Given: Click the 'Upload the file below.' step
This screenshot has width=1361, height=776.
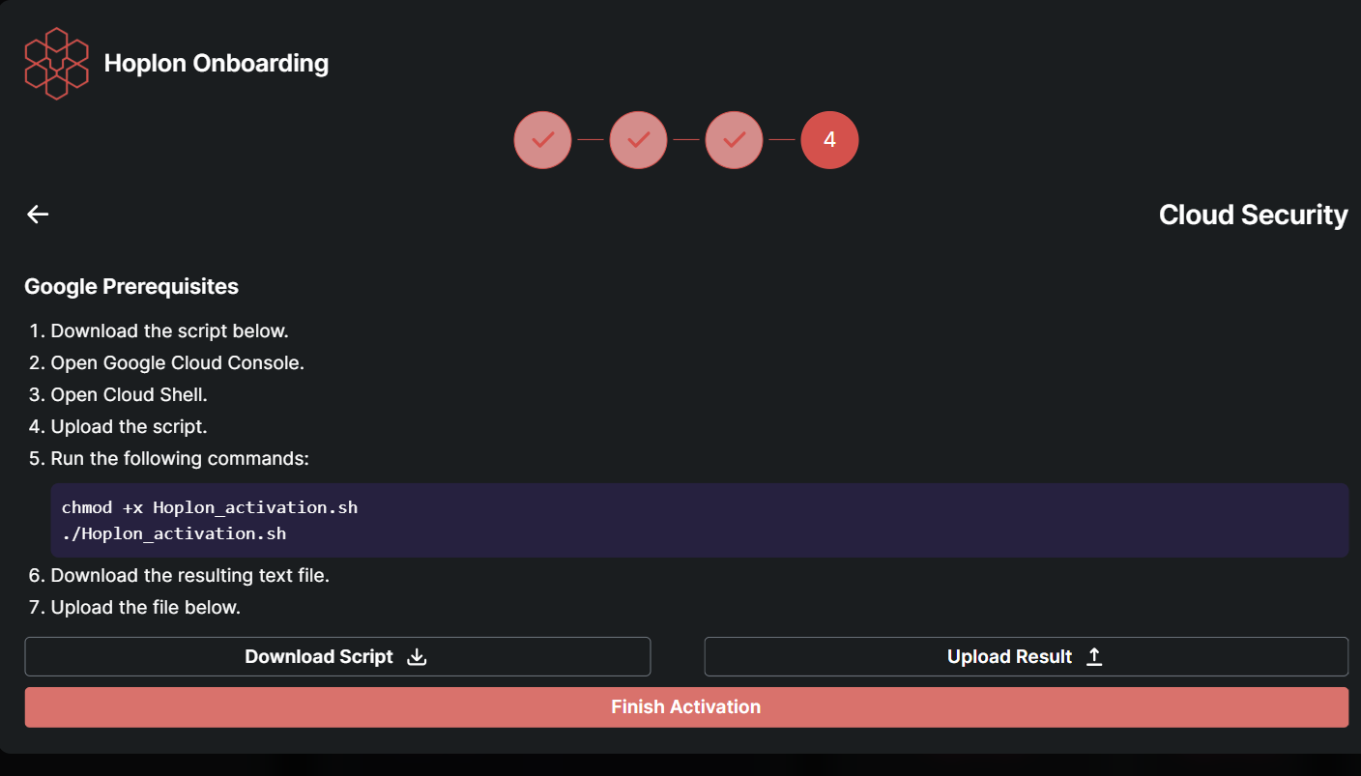Looking at the screenshot, I should pyautogui.click(x=145, y=608).
